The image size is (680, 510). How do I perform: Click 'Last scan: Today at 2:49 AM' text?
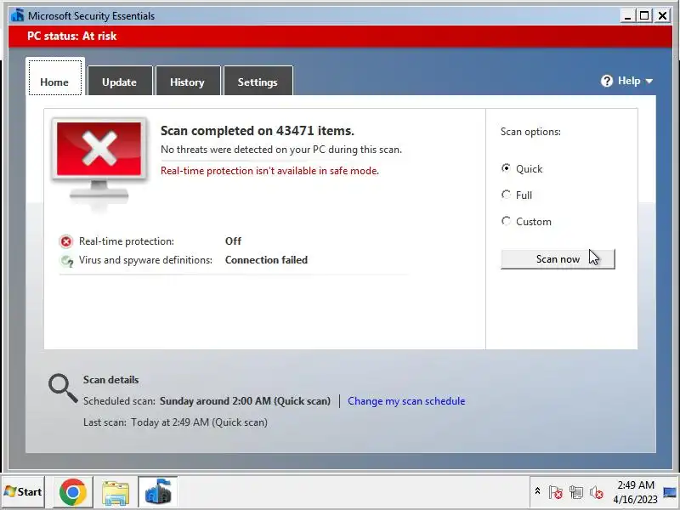click(175, 422)
